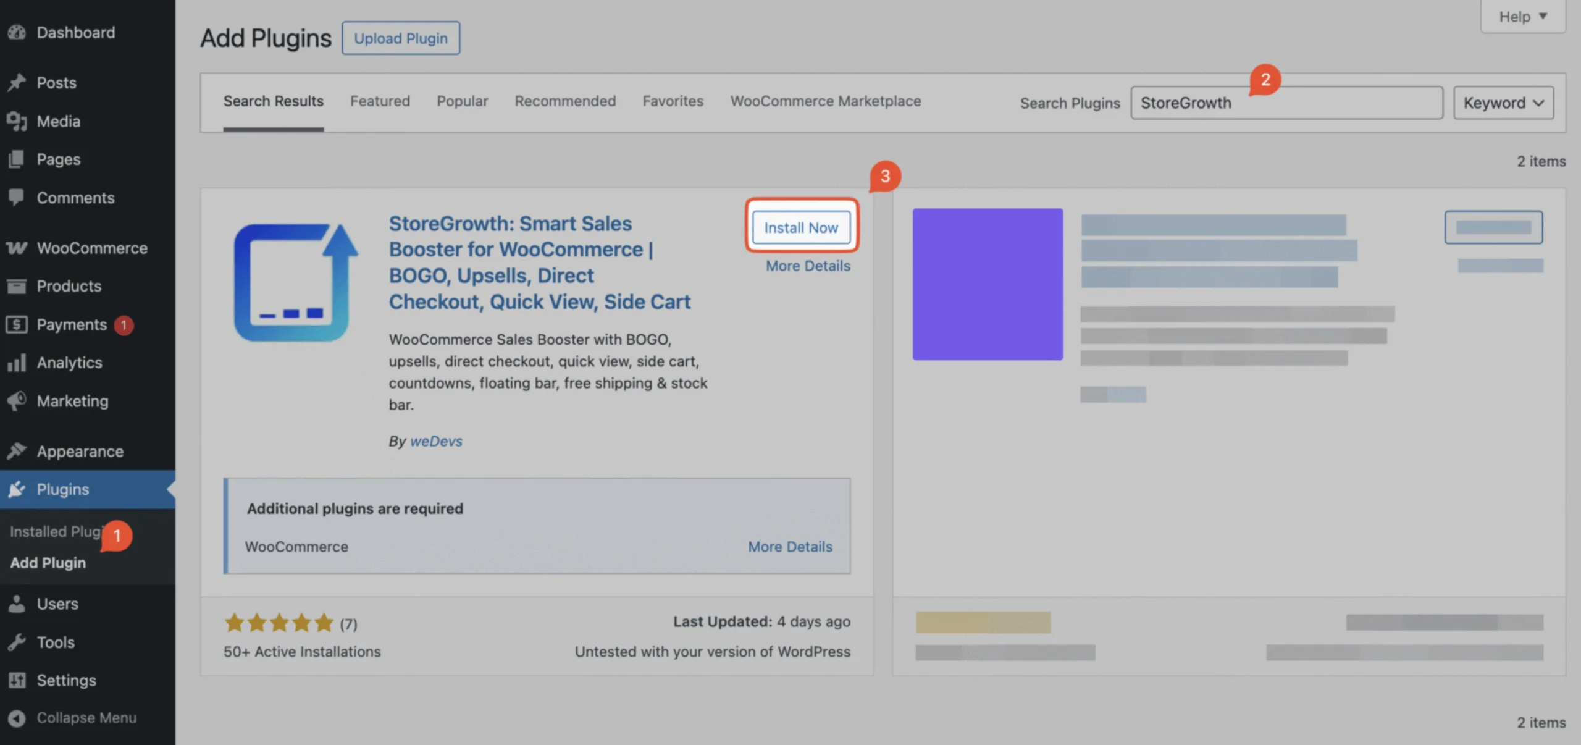This screenshot has width=1581, height=745.
Task: Switch to the Recommended tab
Action: 565,101
